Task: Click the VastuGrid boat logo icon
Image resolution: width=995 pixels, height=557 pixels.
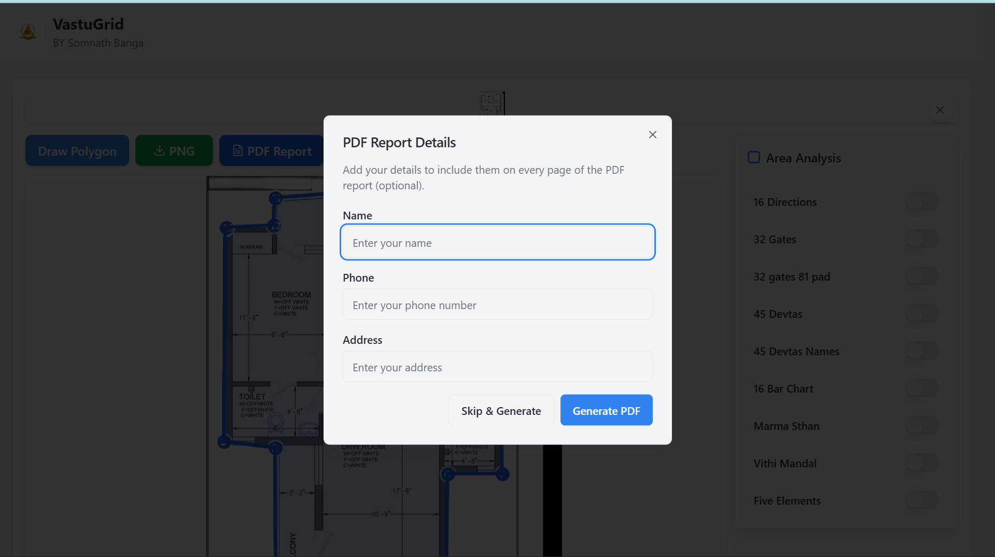Action: 28,31
